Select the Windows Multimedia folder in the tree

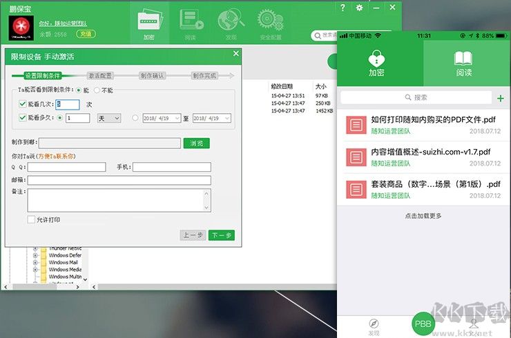(65, 277)
